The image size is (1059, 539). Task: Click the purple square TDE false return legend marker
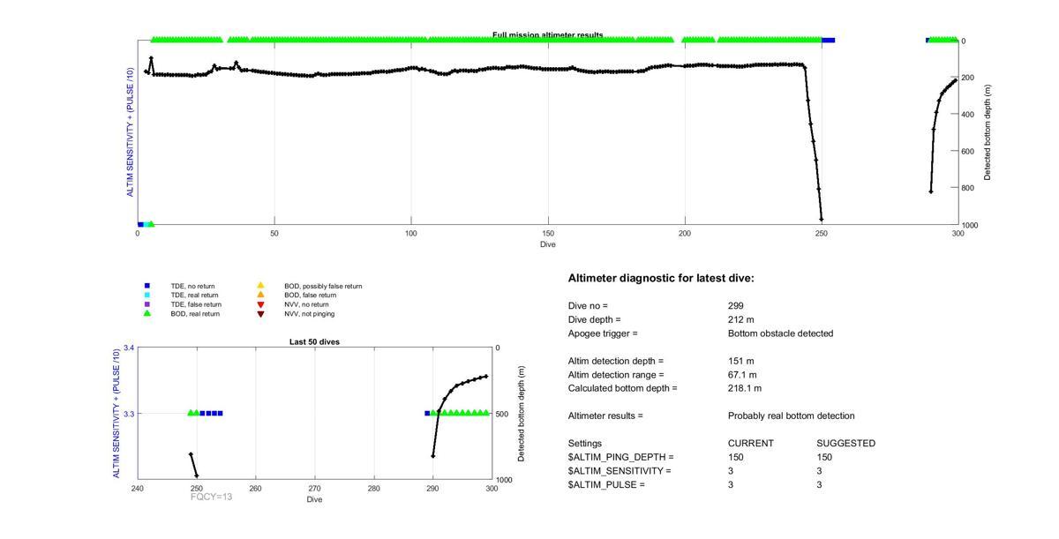click(147, 304)
